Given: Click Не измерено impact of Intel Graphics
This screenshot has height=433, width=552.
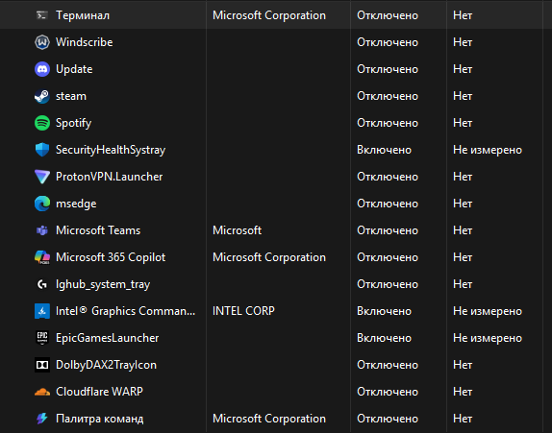Looking at the screenshot, I should tap(488, 311).
